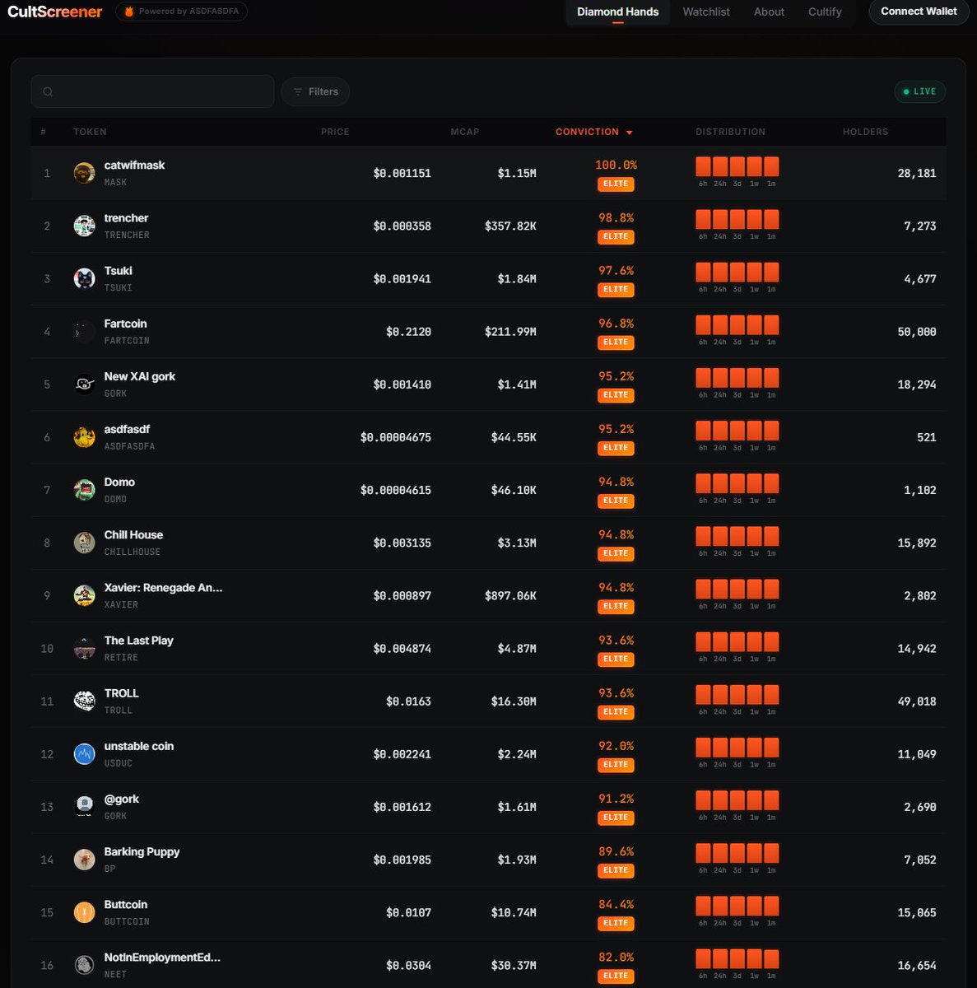Click the unstable coin avatar icon
The height and width of the screenshot is (988, 977).
click(84, 753)
